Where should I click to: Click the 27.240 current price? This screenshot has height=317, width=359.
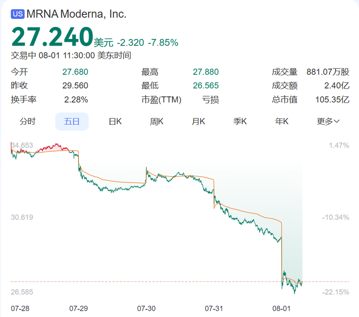pos(52,37)
